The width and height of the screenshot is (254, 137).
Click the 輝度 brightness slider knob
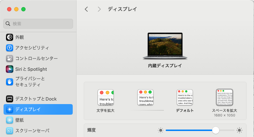click(x=216, y=130)
